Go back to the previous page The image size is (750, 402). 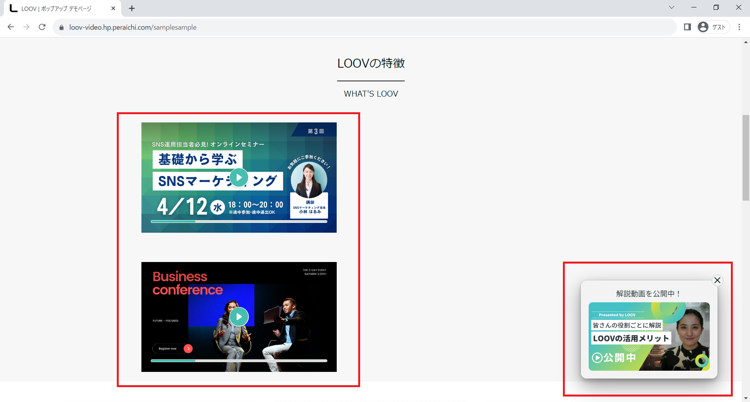click(x=11, y=27)
